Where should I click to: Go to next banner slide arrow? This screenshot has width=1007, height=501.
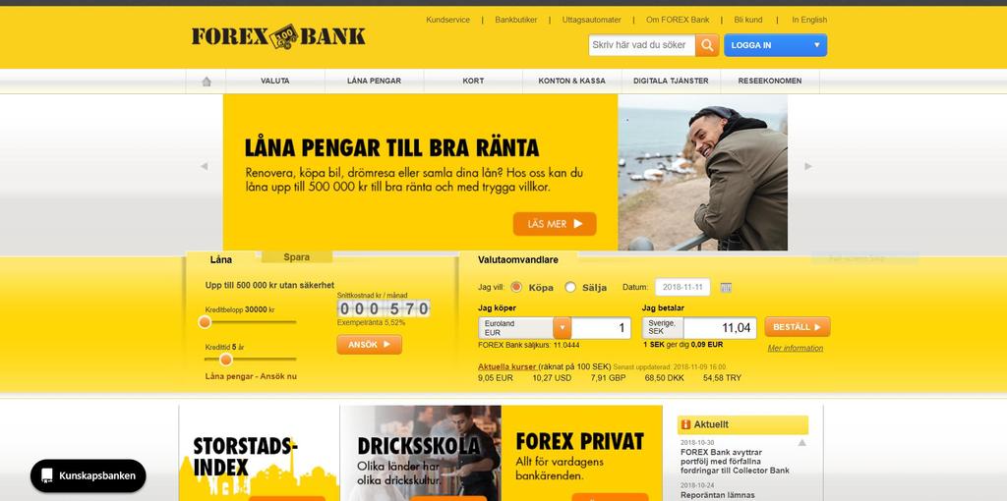pos(808,166)
